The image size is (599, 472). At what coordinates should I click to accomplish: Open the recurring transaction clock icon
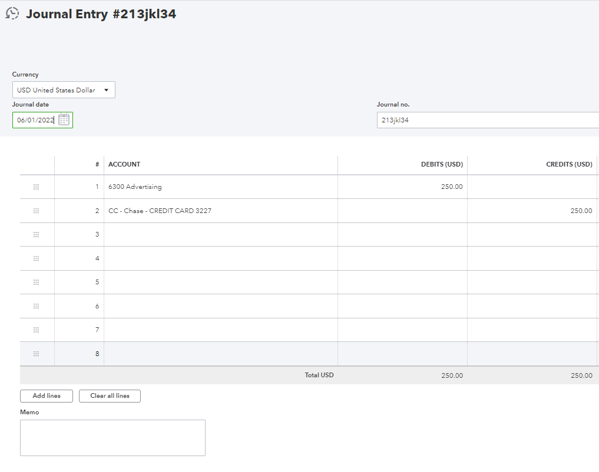pos(12,13)
